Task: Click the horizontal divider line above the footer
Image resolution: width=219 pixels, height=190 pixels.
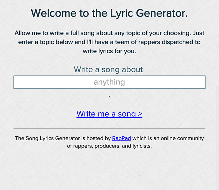Action: (109, 128)
